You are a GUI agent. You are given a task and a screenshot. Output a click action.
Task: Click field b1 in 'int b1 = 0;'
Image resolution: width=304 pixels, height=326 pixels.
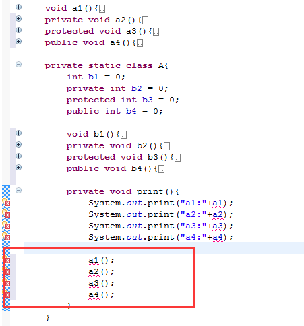pos(94,77)
